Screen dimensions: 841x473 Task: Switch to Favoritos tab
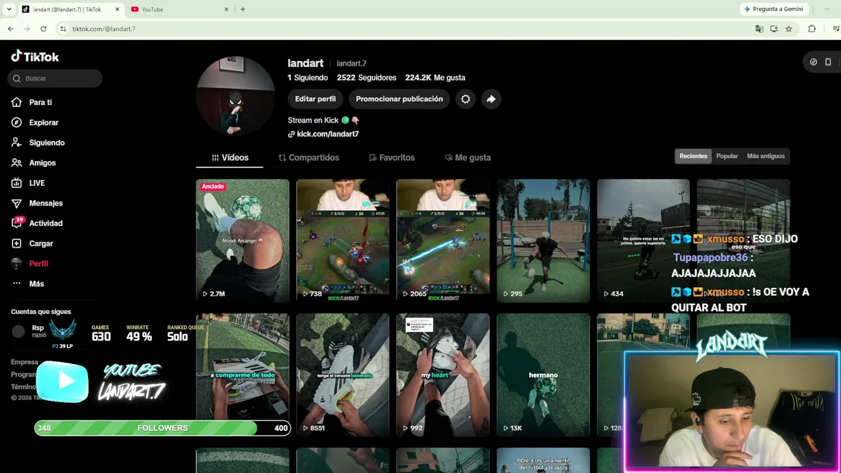point(392,158)
